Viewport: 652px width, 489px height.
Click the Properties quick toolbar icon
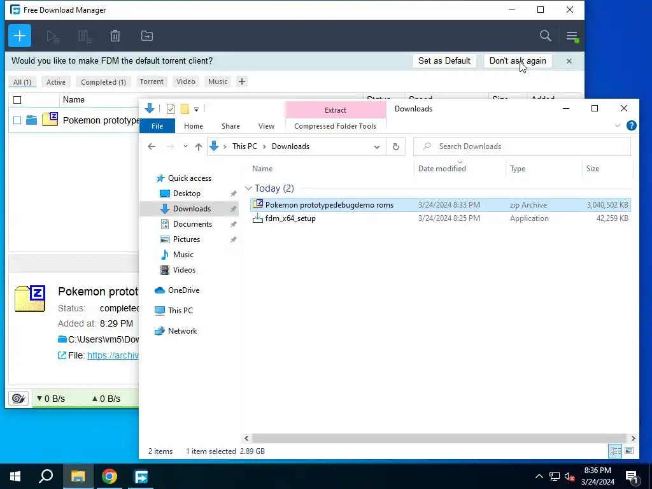[x=171, y=109]
